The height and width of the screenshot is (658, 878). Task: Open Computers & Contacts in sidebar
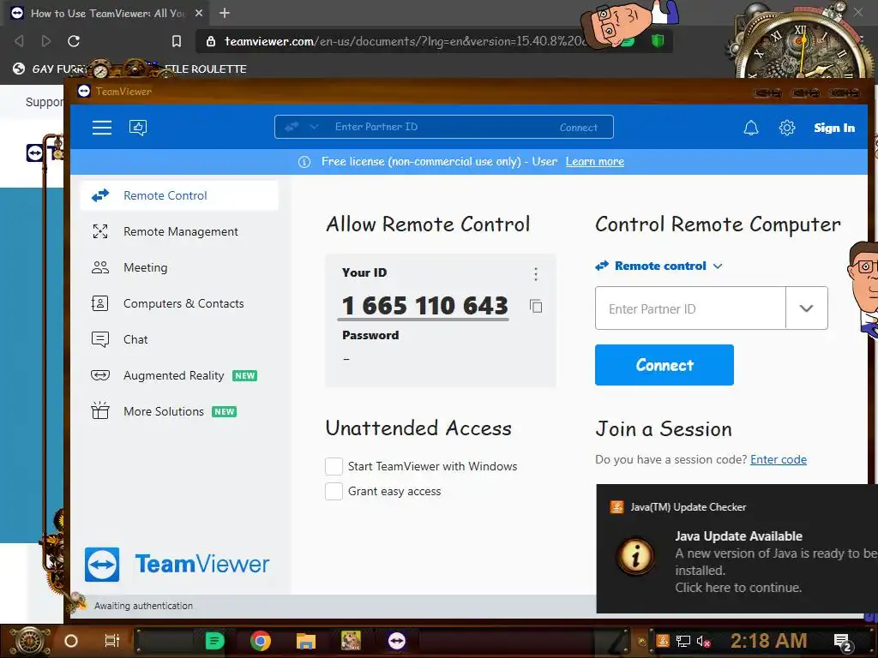[179, 303]
